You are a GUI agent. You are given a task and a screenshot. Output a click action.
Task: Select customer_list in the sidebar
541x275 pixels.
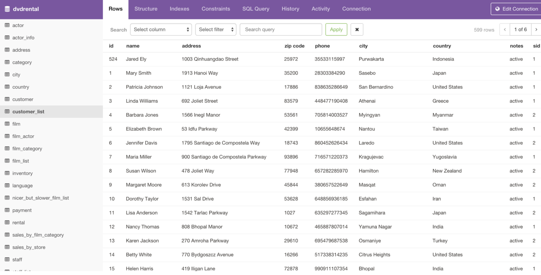click(x=28, y=112)
